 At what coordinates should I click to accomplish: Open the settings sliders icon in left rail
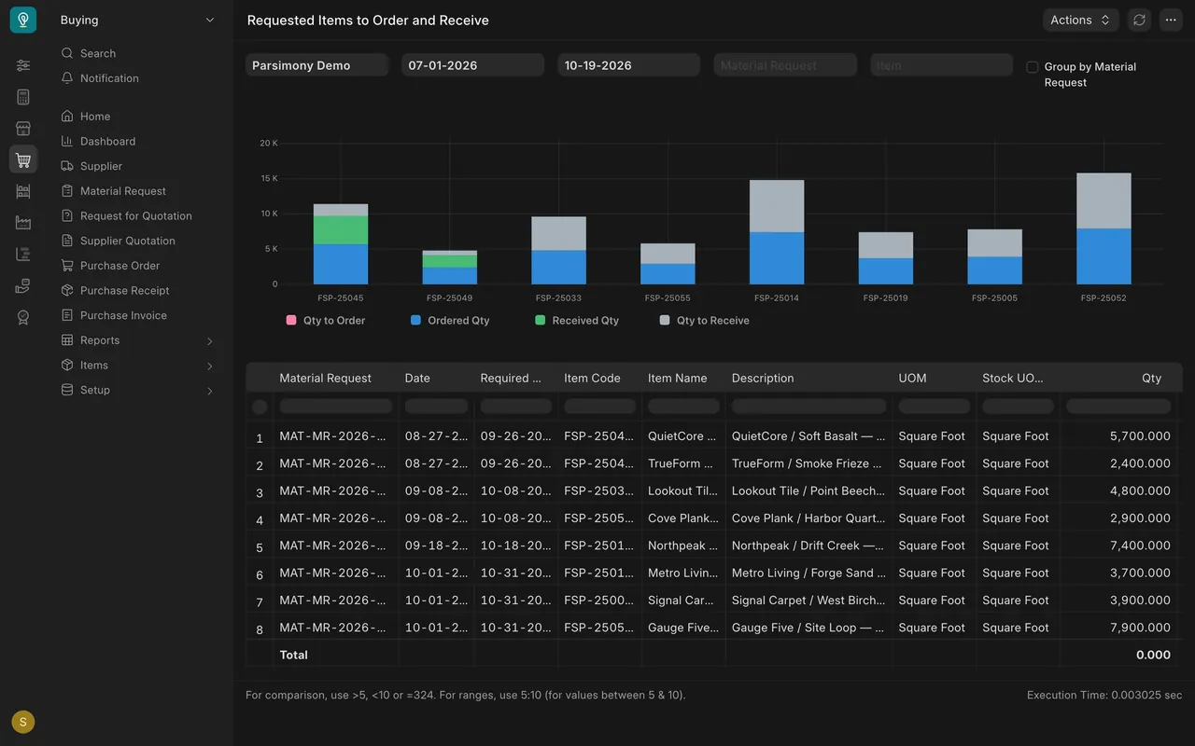click(23, 65)
